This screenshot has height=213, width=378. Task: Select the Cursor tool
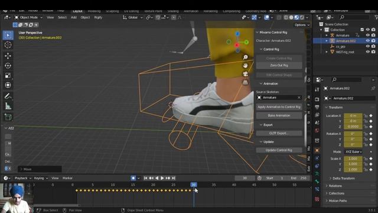(x=8, y=45)
